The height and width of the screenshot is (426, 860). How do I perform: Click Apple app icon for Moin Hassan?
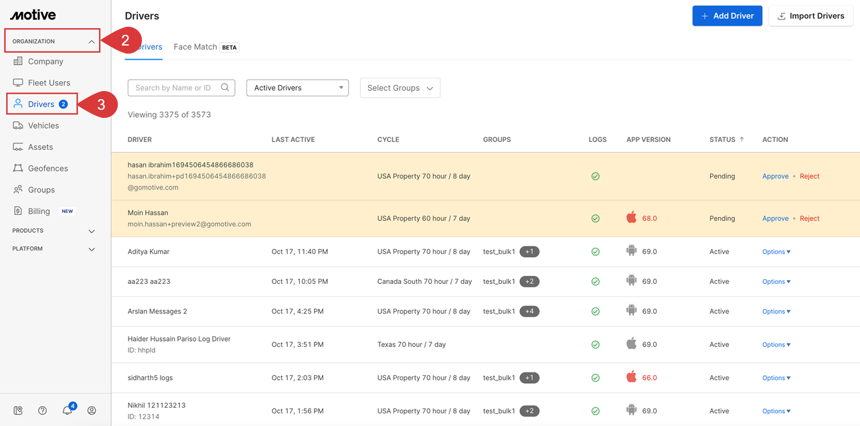631,218
